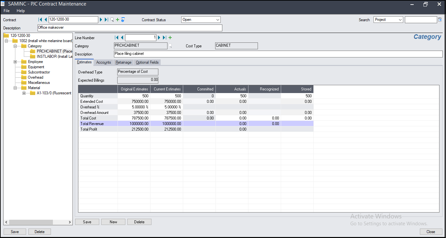This screenshot has height=238, width=446.
Task: Click the green plus to create new contract
Action: 117,20
